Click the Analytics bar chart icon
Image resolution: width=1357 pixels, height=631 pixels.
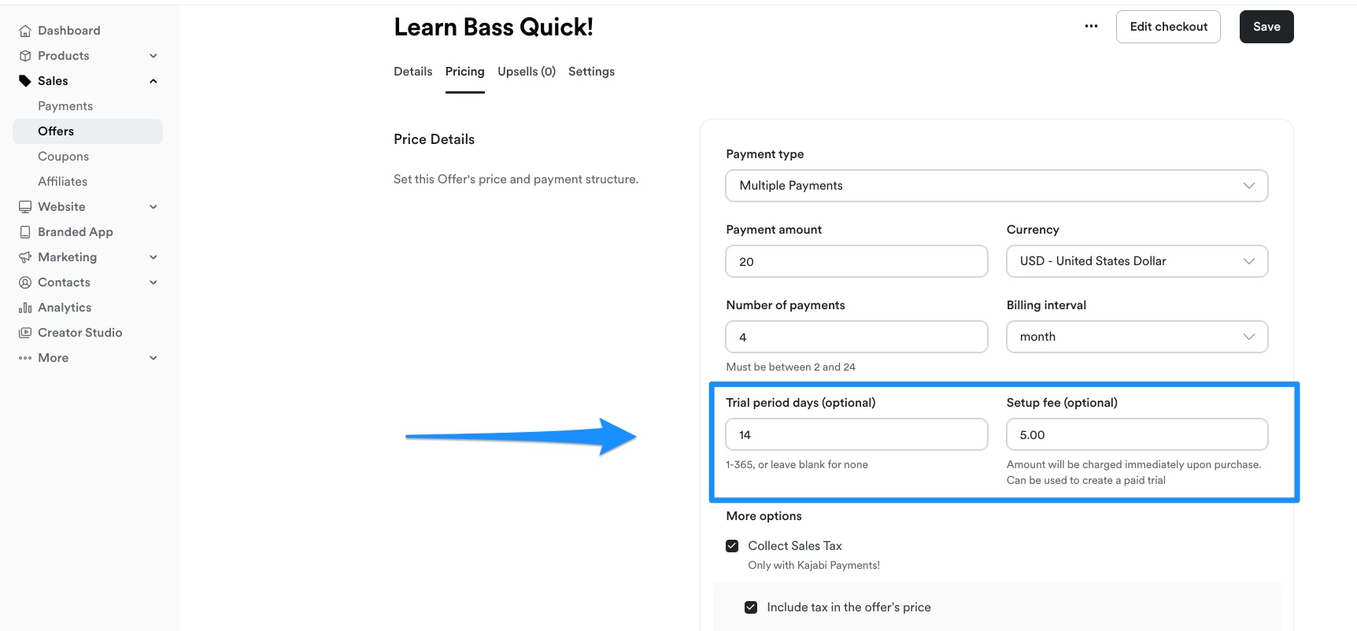pos(25,308)
